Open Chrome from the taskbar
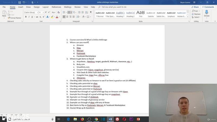Image resolution: width=217 pixels, height=122 pixels. tap(96, 119)
